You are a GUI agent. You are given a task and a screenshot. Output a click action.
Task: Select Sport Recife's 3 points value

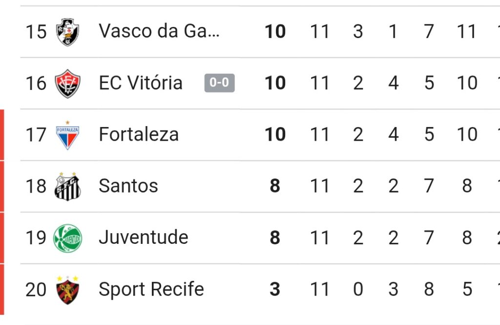coord(275,289)
